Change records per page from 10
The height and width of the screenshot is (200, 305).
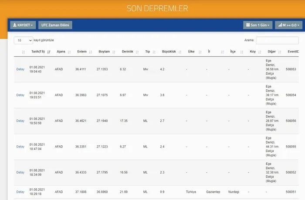[x=24, y=40]
